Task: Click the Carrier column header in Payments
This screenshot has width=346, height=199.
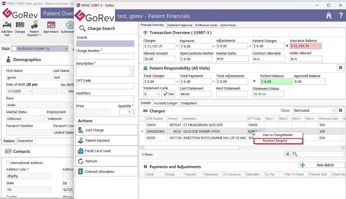Action: [x=155, y=174]
